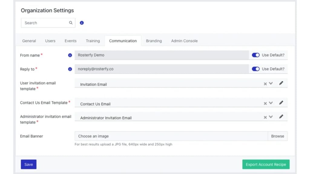This screenshot has width=310, height=174.
Task: Clear the Contact Us Email selection (x)
Action: 265,103
